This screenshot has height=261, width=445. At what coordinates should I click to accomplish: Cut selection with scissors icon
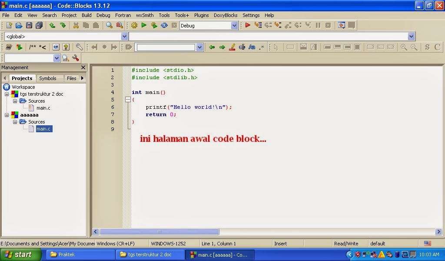(76, 26)
